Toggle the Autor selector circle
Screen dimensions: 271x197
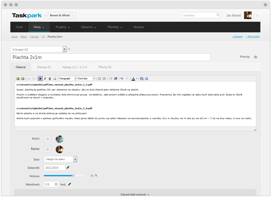pyautogui.click(x=48, y=139)
